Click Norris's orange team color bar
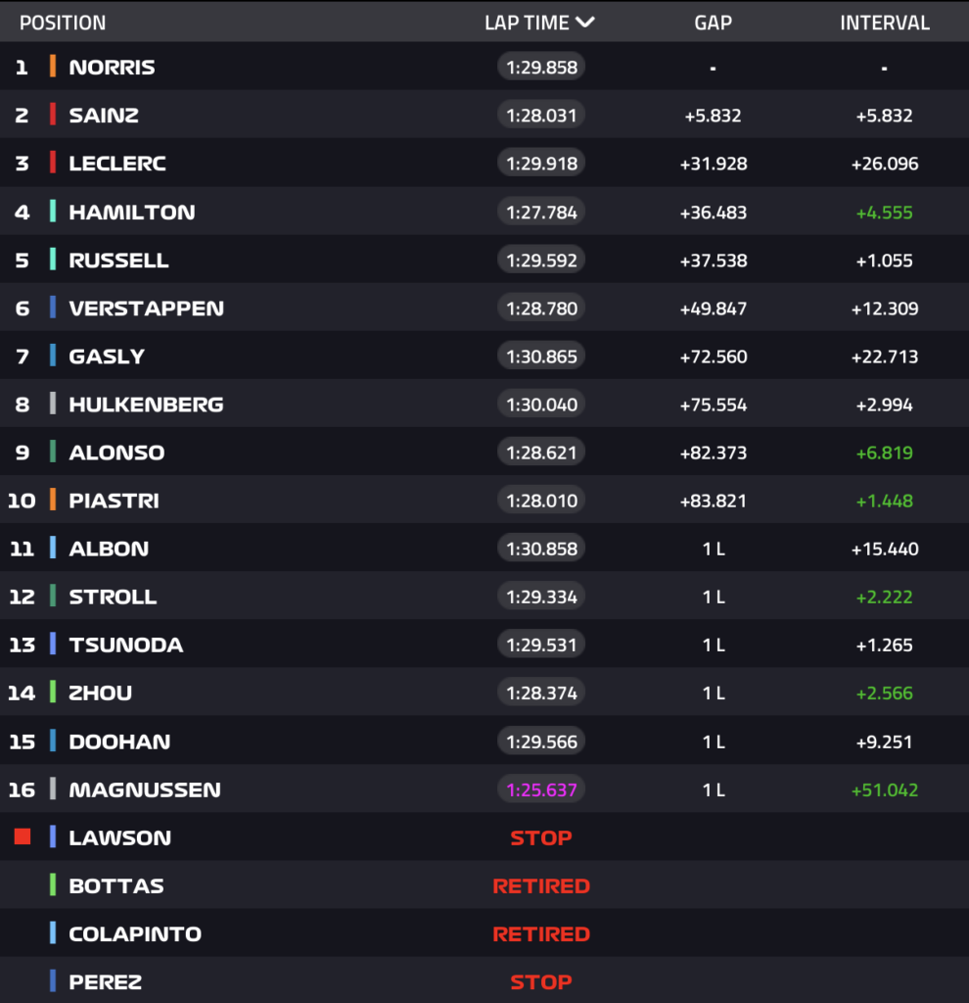The width and height of the screenshot is (969, 1003). pos(53,67)
